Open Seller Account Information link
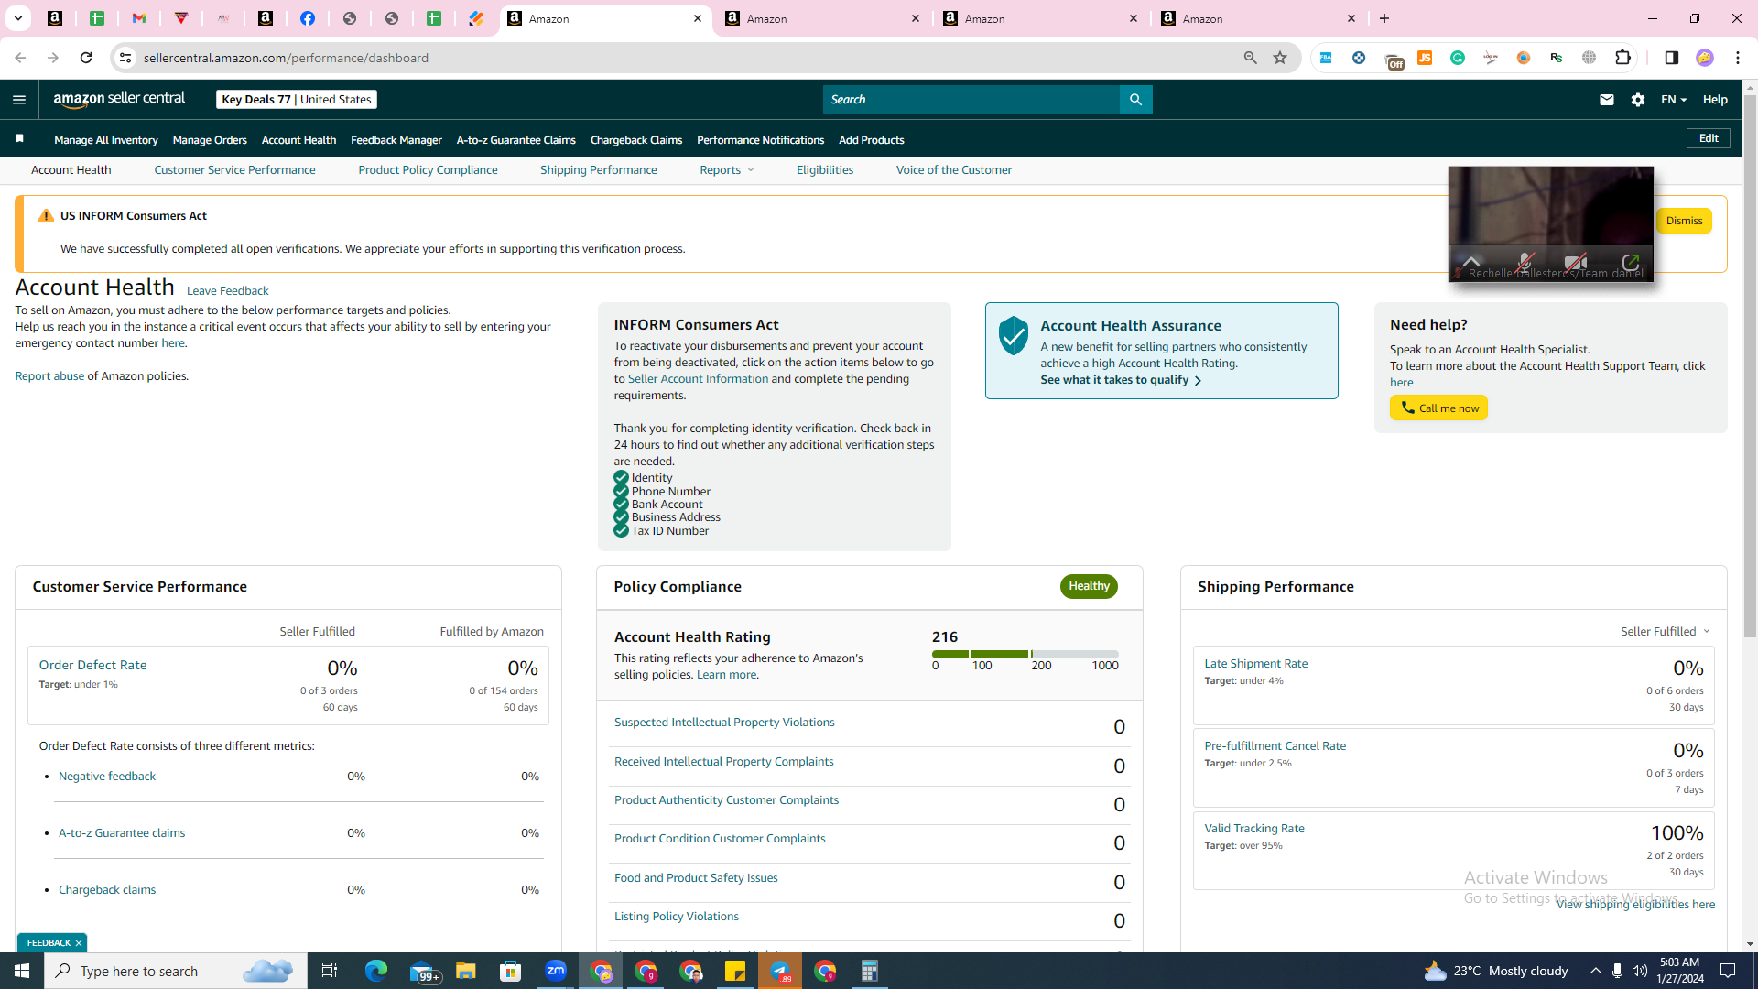 (x=698, y=379)
